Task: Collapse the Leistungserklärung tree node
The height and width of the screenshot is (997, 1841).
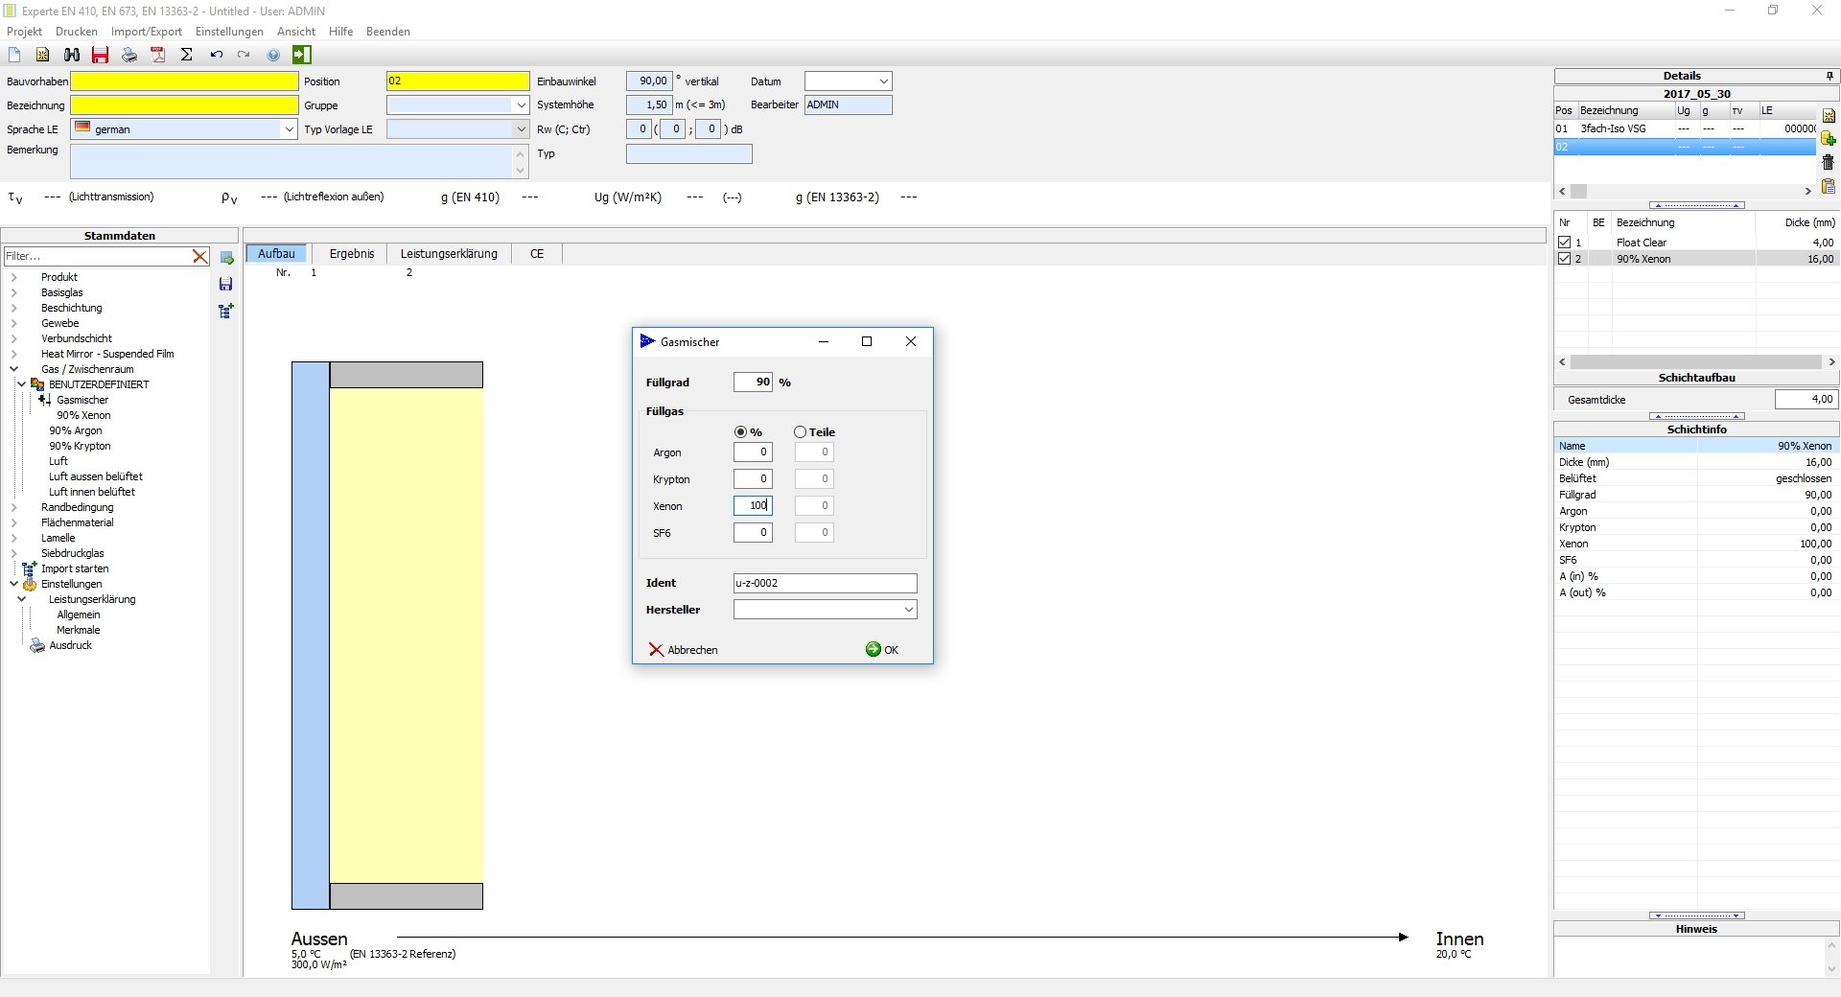Action: click(x=21, y=599)
